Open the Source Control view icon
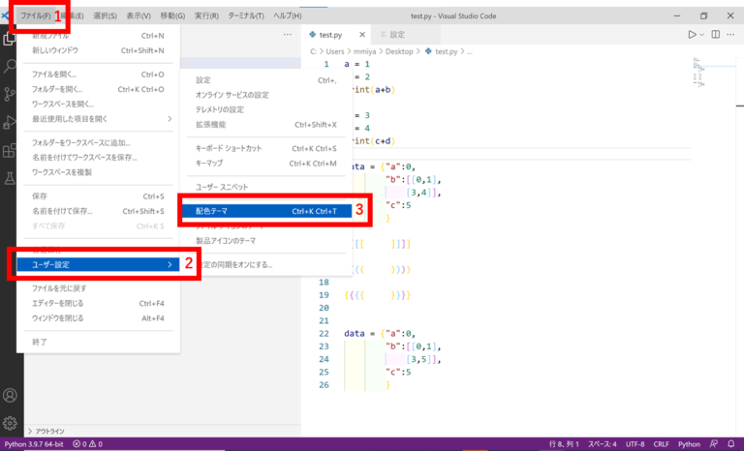Image resolution: width=744 pixels, height=451 pixels. [x=11, y=94]
